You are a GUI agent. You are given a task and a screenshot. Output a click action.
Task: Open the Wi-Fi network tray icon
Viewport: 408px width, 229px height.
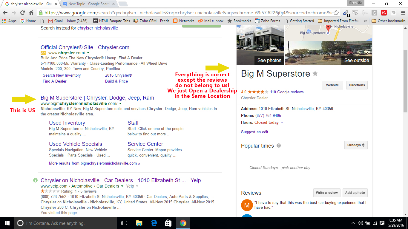(375, 223)
